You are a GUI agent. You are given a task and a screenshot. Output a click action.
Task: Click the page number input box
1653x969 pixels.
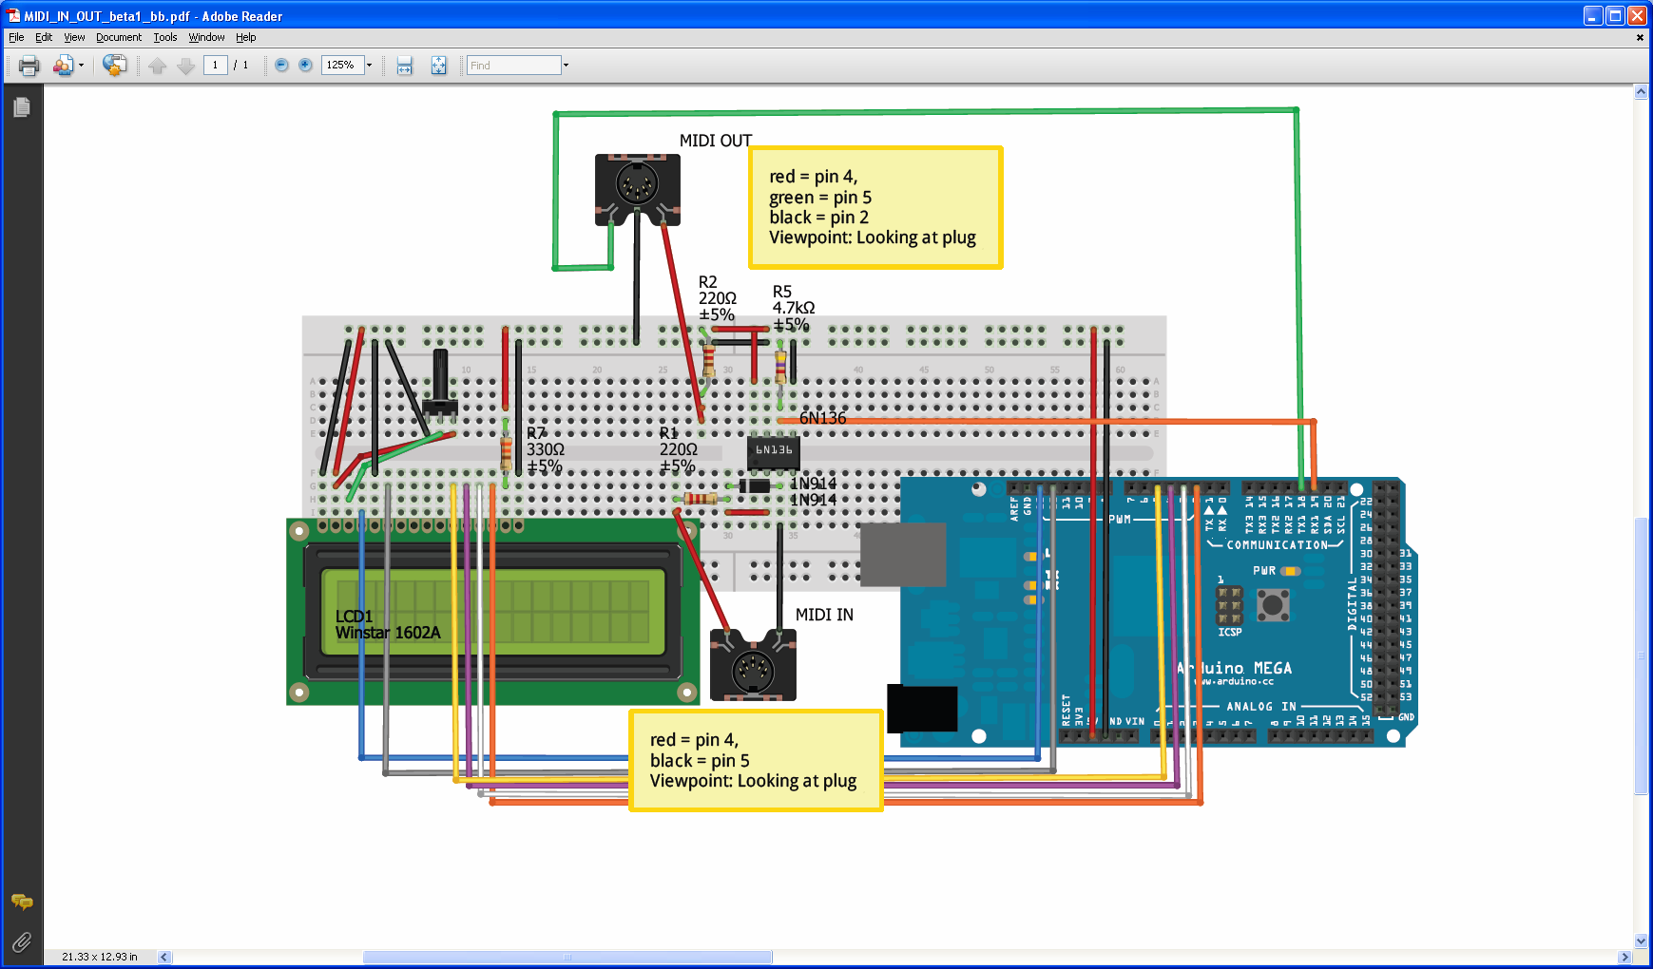(216, 66)
